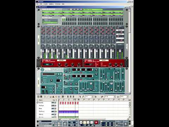Viewport: 169px width, 127px height.
Task: Start playback with the transport Play button
Action: [84, 122]
